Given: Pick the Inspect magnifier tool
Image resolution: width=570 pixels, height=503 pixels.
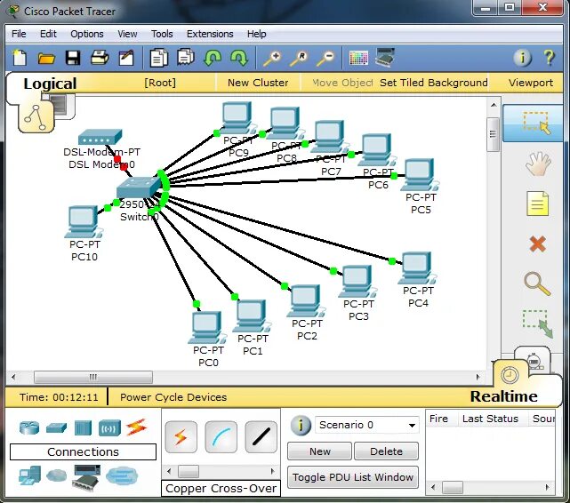Looking at the screenshot, I should pos(537,283).
